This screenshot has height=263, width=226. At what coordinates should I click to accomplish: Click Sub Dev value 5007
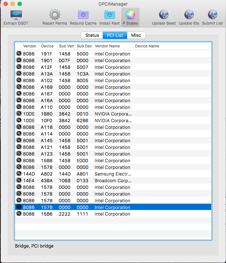(x=82, y=67)
